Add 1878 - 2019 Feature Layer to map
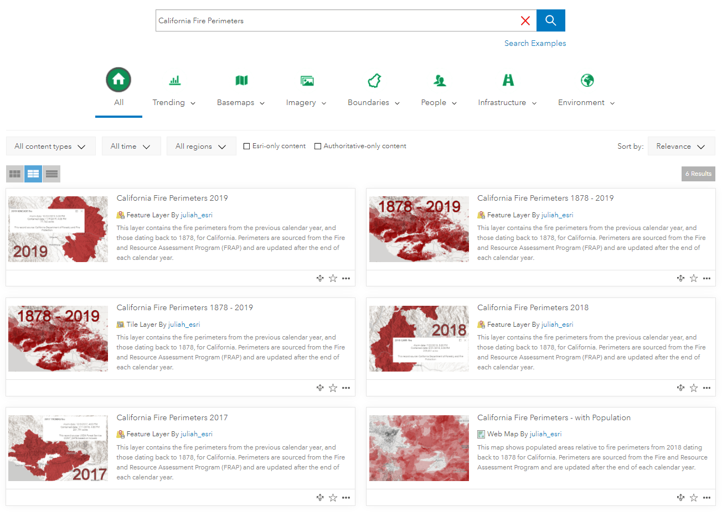The height and width of the screenshot is (517, 722). point(680,278)
